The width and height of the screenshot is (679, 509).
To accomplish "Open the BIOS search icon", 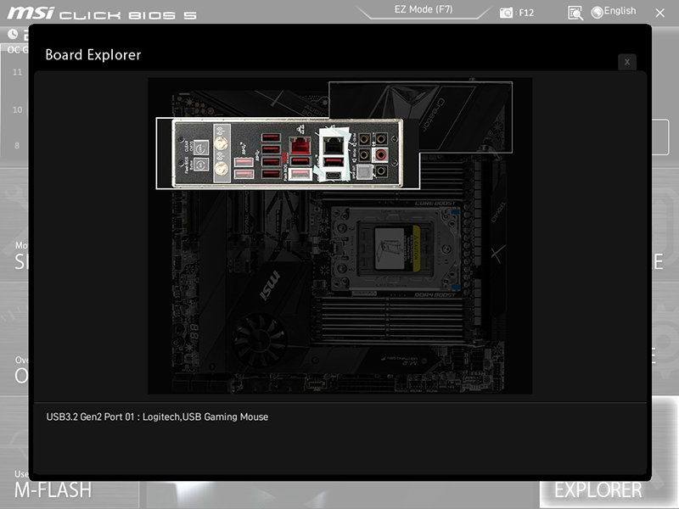I will coord(575,13).
